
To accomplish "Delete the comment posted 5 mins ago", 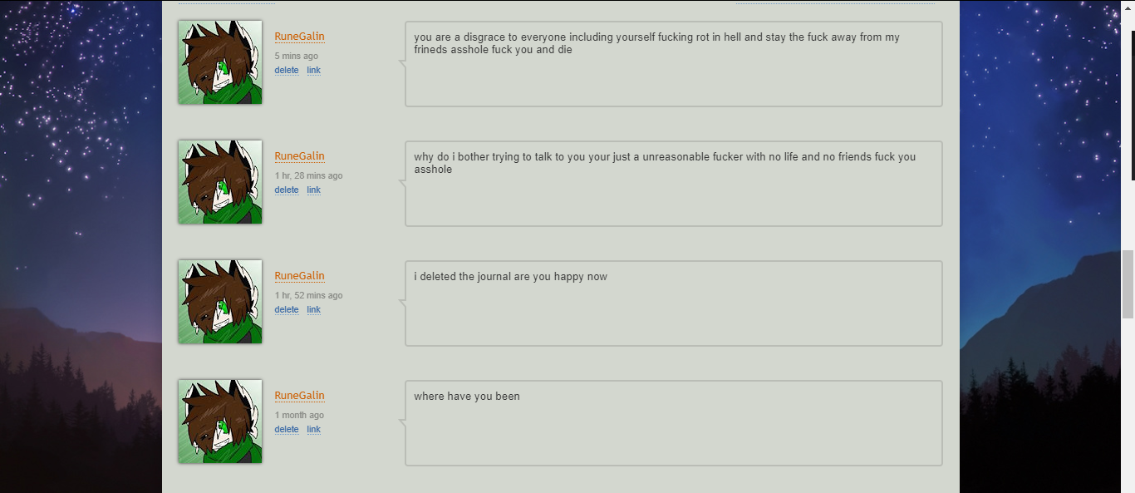I will tap(287, 71).
